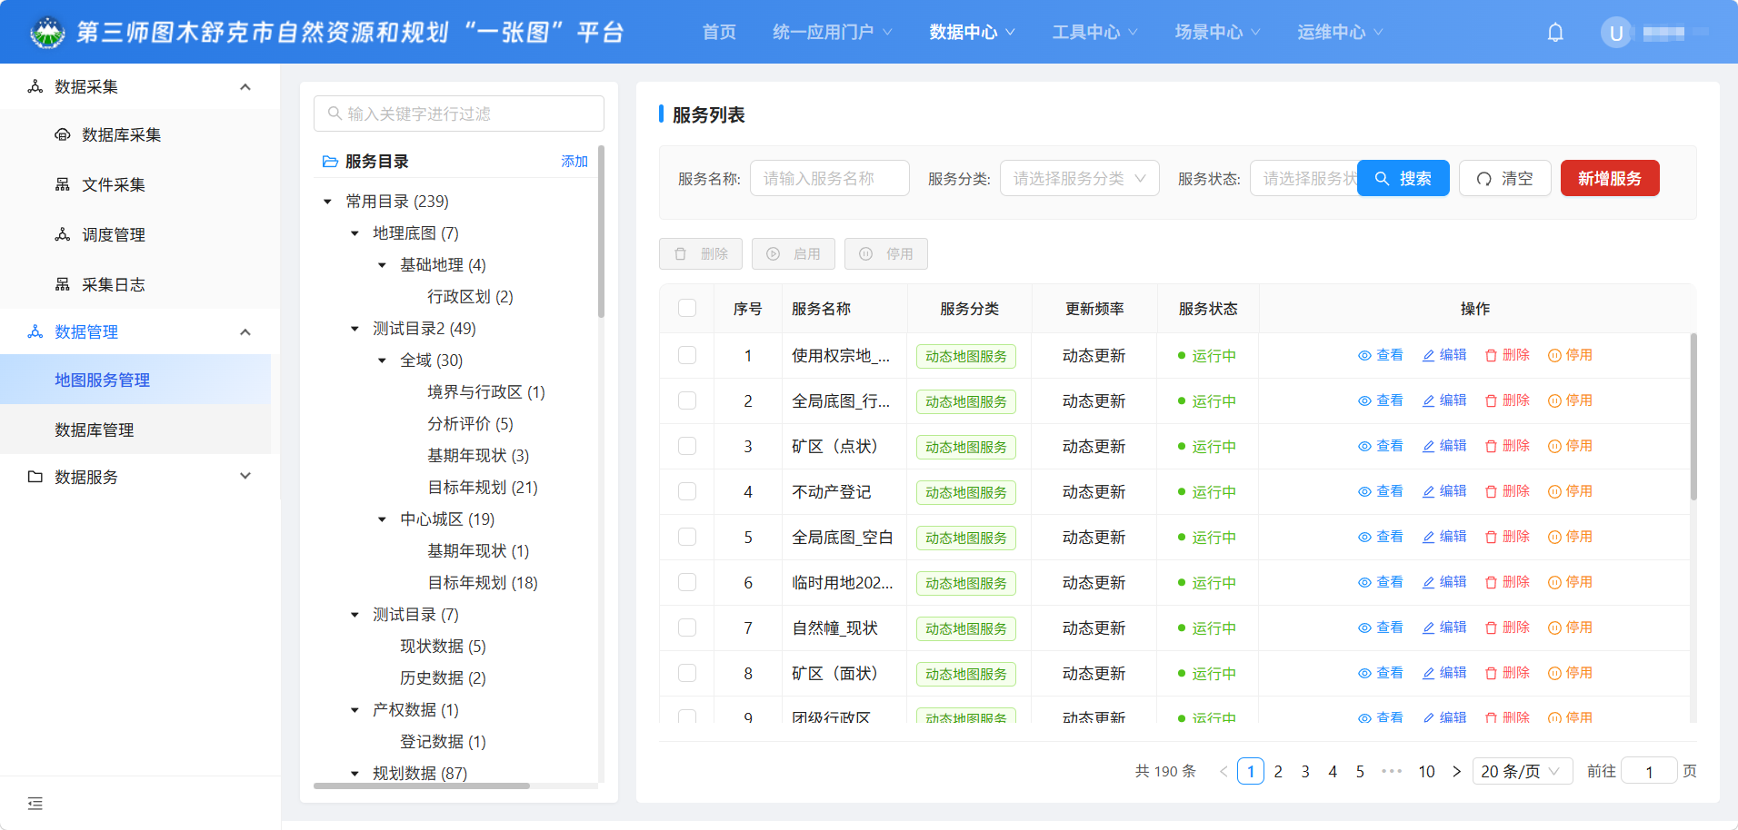The width and height of the screenshot is (1738, 830).
Task: Open the 数据中心 menu
Action: 972,32
